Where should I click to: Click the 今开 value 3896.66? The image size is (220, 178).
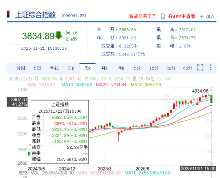click(127, 30)
